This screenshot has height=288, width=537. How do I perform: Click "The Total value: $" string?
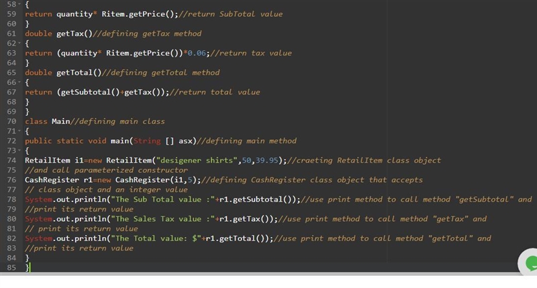click(x=156, y=238)
